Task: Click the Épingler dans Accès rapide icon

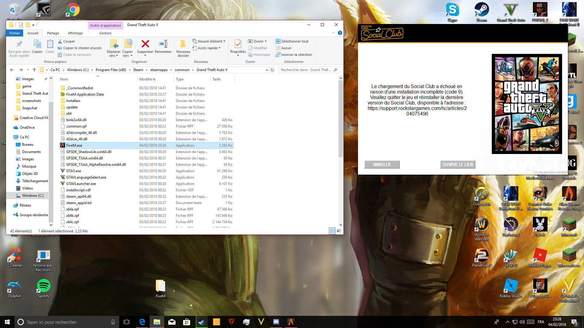Action: click(x=19, y=44)
